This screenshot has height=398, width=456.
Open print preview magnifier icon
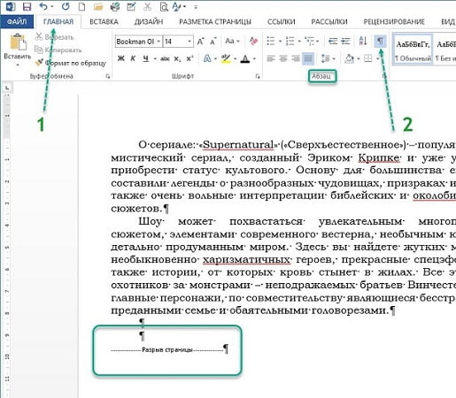(164, 6)
